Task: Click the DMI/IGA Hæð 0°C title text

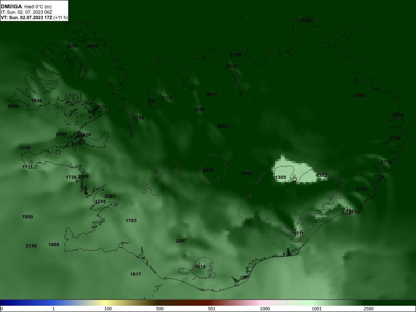Action: (x=26, y=7)
